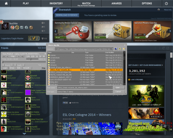This screenshot has width=173, height=138.
Task: Step forward one frame in Demo Playback
Action: point(19,56)
